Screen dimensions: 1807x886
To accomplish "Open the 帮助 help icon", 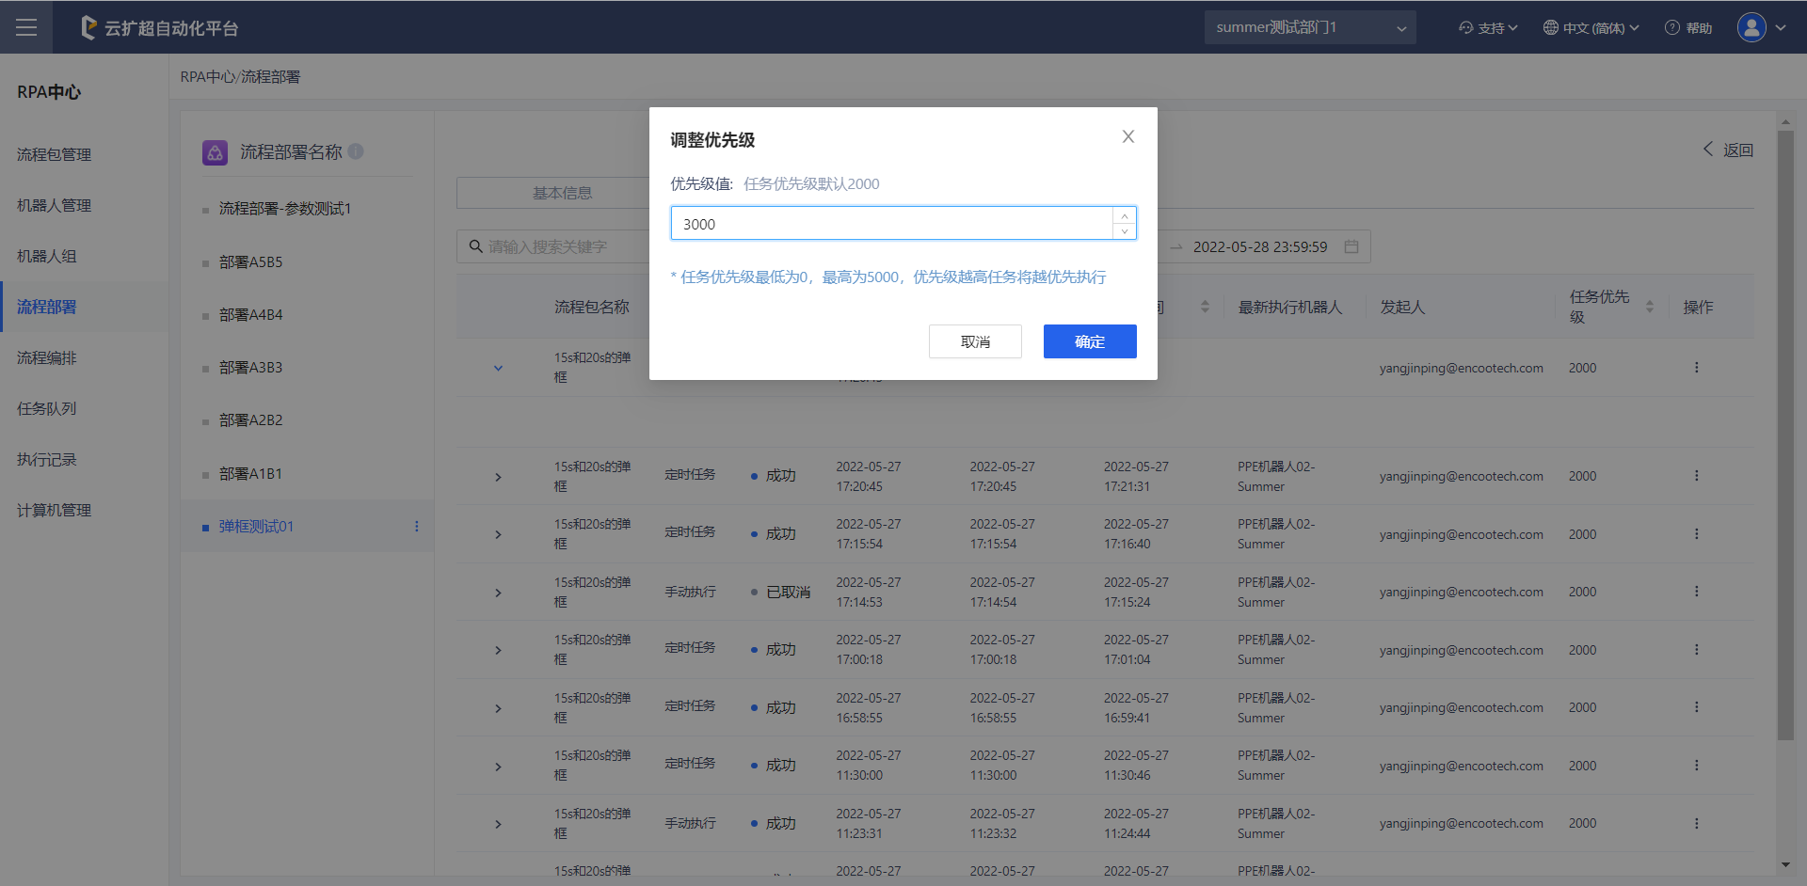I will tap(1688, 28).
